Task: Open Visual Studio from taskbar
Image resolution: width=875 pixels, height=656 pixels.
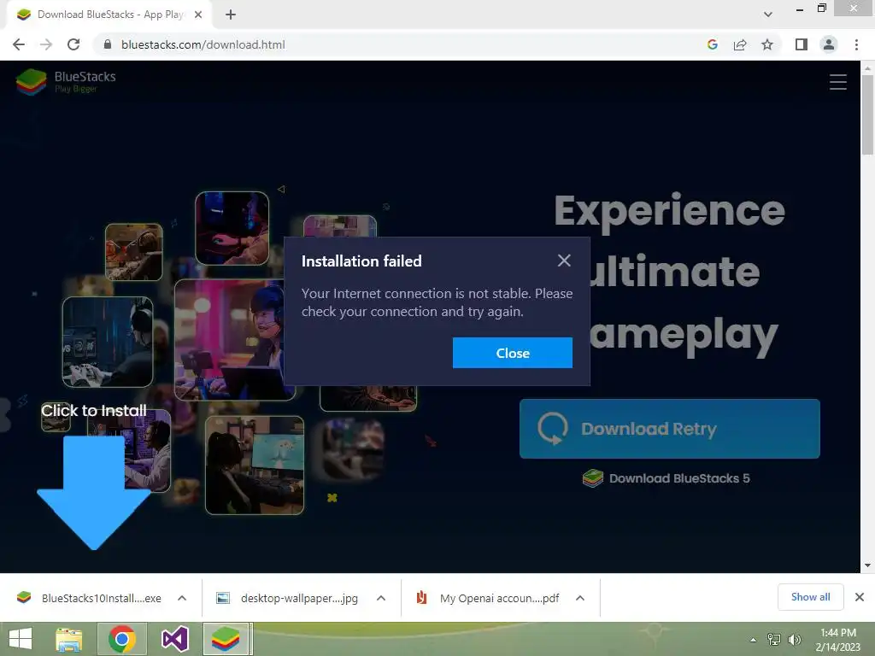Action: (x=174, y=639)
